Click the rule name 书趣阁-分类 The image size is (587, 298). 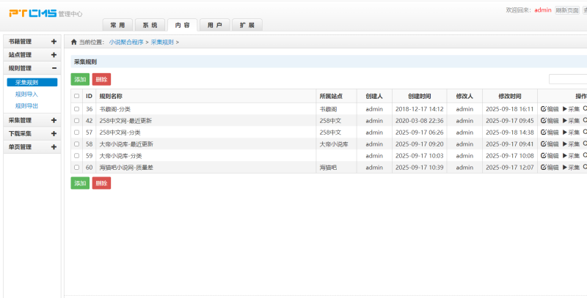coord(115,109)
